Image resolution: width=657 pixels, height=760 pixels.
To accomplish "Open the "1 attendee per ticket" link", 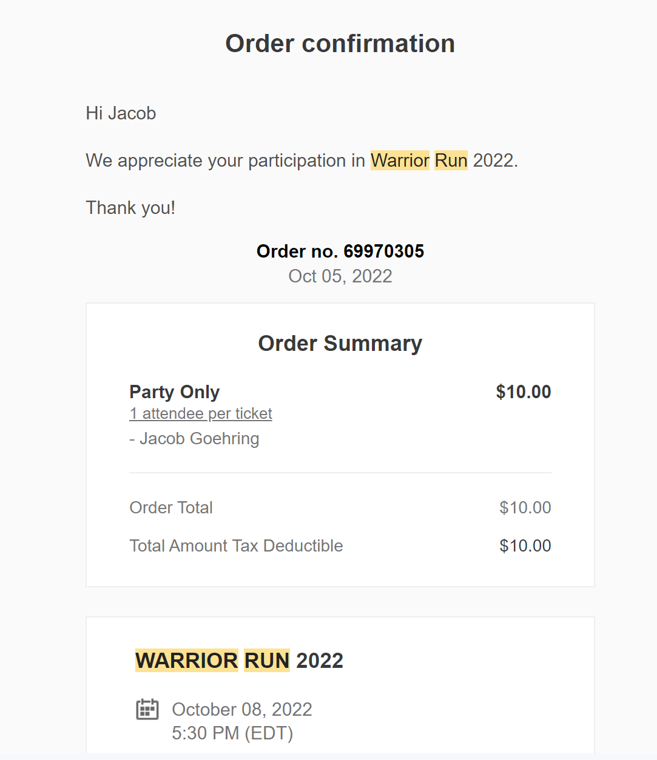I will tap(200, 413).
